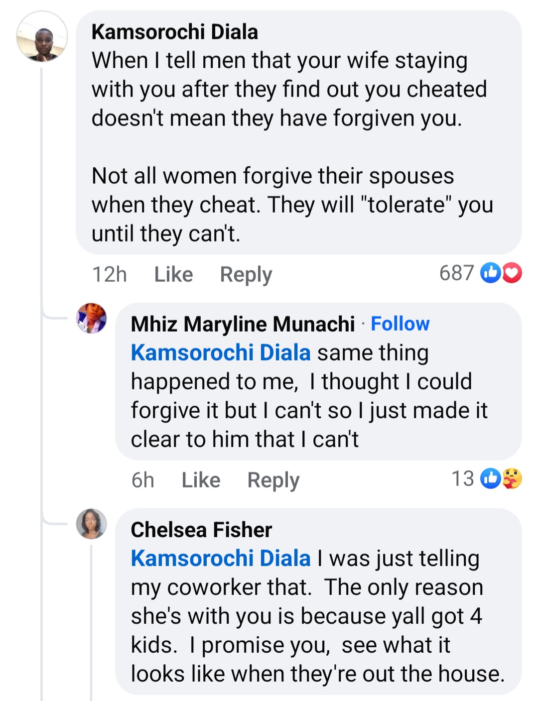
Task: Open Kamsorochi Diala name at top comment
Action: (x=175, y=32)
